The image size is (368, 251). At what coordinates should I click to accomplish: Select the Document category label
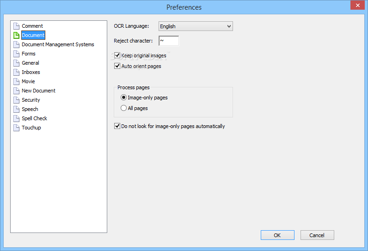pos(33,35)
